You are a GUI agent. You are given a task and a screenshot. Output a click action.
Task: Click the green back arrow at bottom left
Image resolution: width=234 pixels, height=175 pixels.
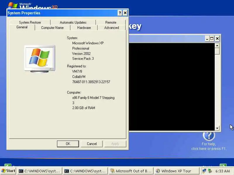(x=8, y=165)
